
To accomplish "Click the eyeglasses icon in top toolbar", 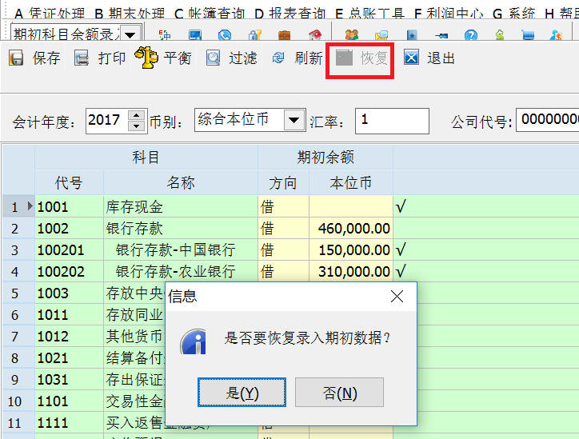I will pyautogui.click(x=441, y=35).
